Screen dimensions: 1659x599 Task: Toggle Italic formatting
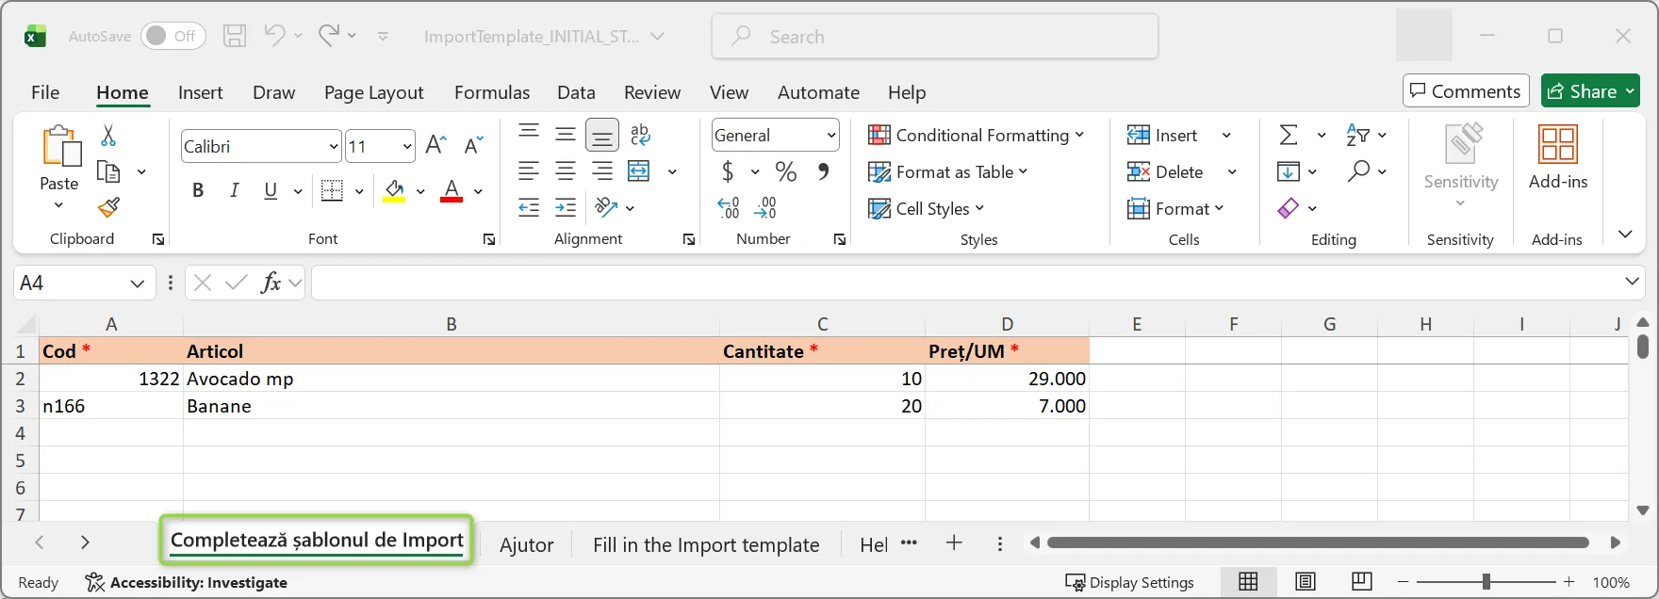pos(234,191)
